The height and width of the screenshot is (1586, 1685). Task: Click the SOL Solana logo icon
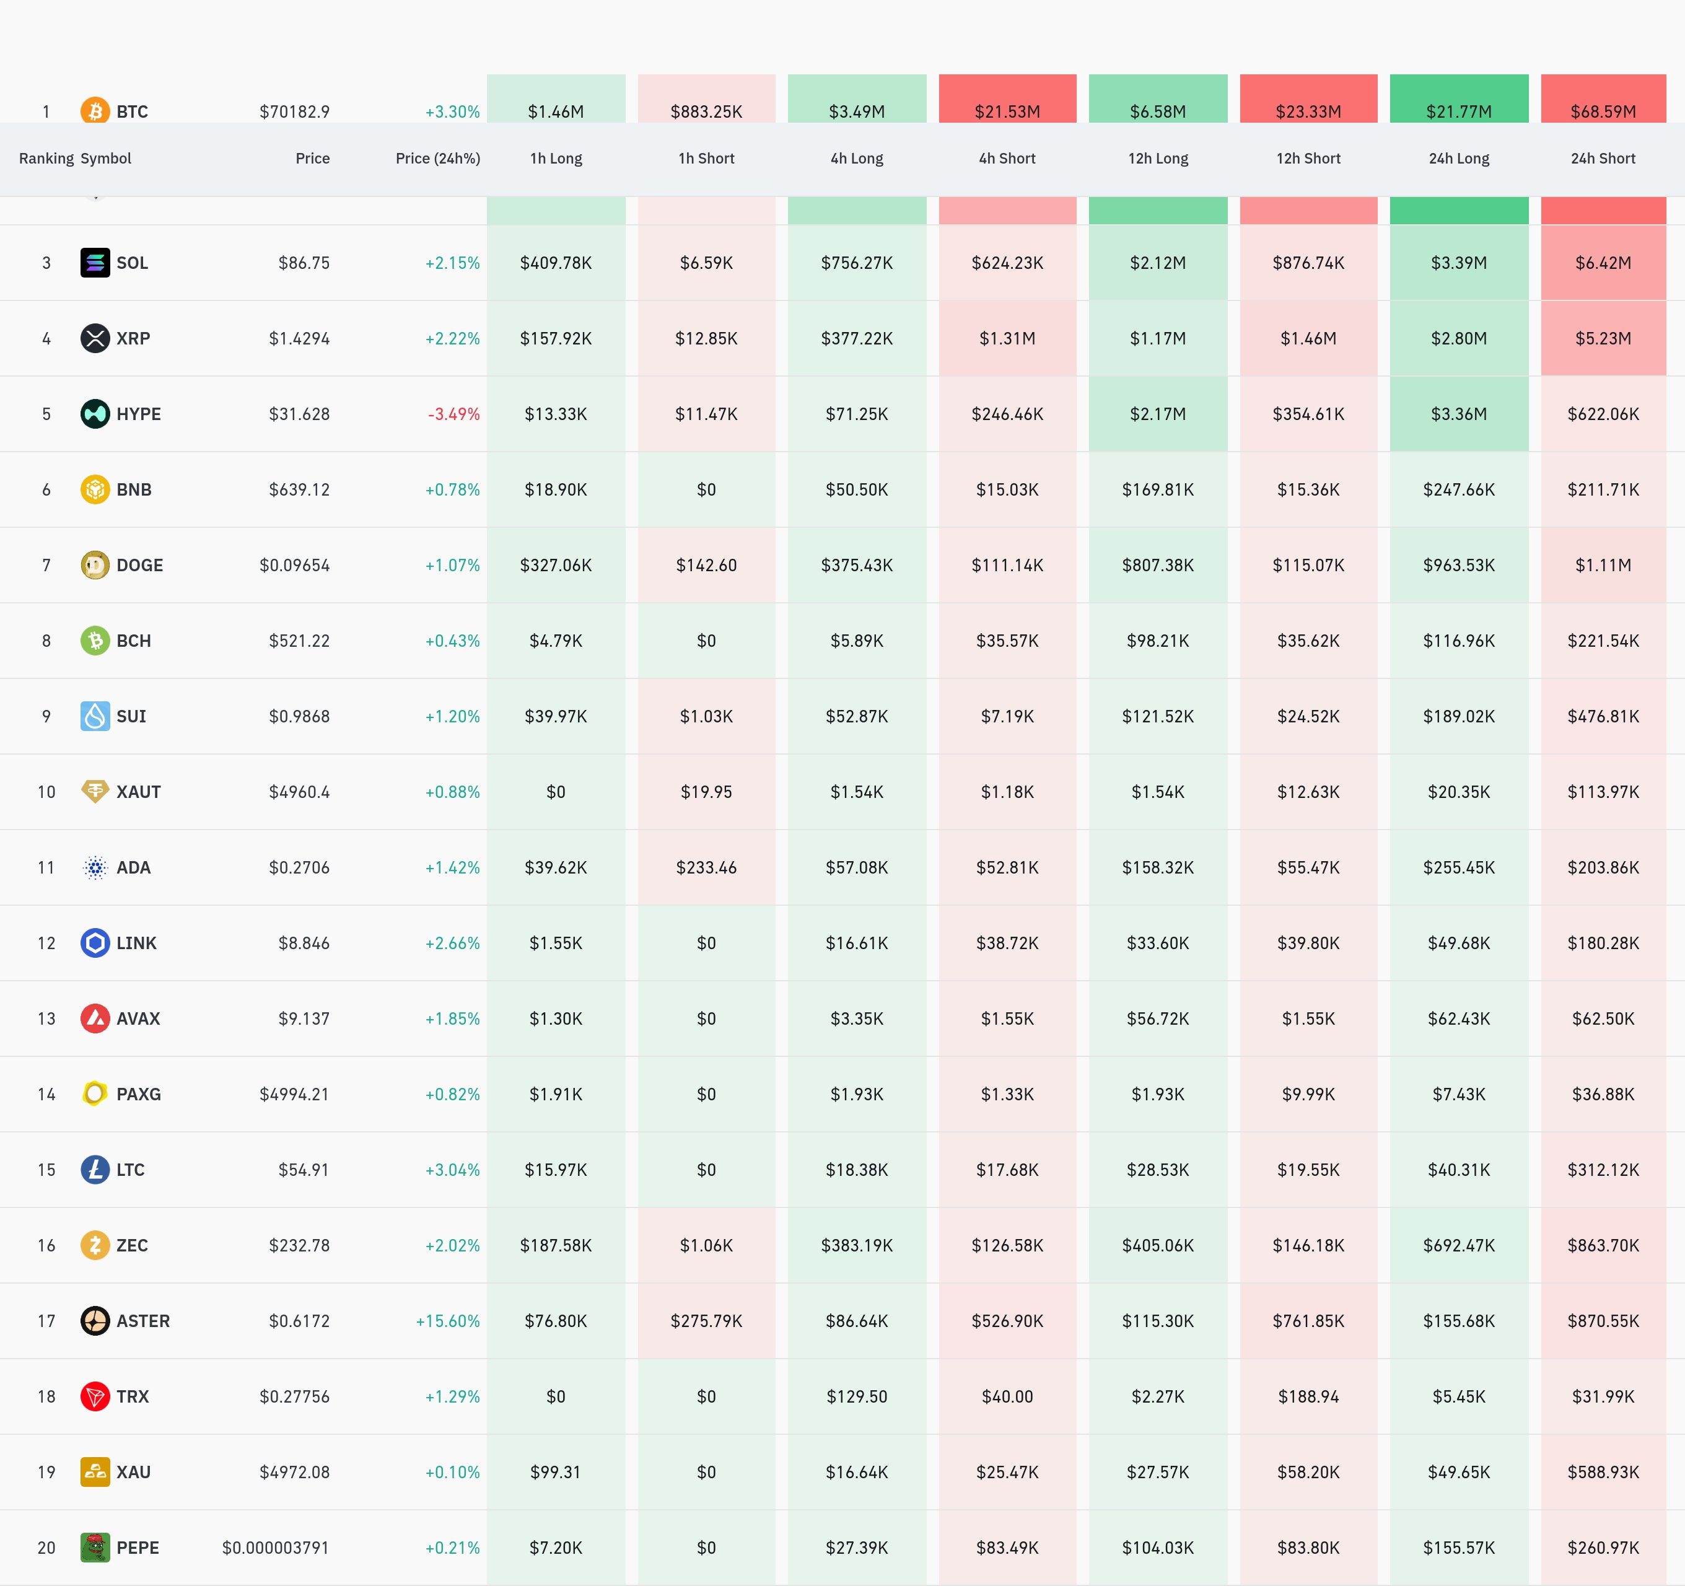[x=95, y=263]
